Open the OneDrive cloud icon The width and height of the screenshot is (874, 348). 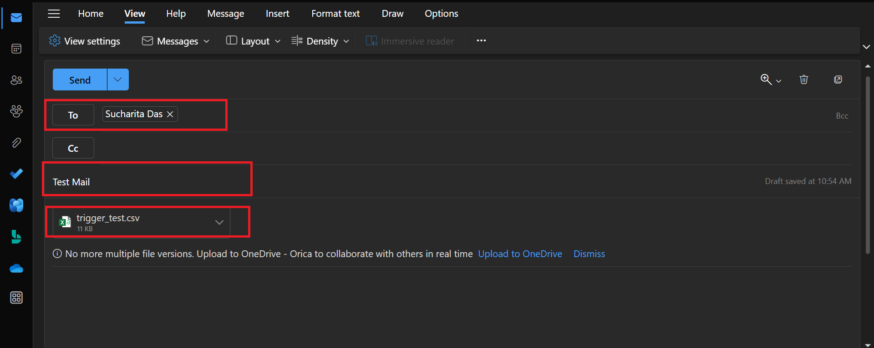[16, 268]
